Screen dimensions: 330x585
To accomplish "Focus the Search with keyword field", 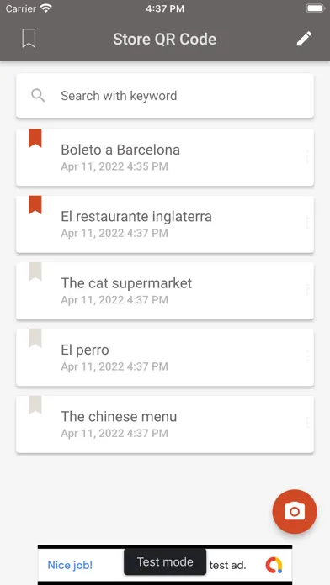I will [x=165, y=96].
